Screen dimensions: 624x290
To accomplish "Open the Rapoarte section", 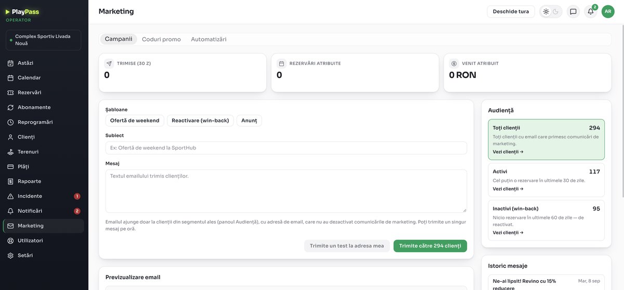I will click(x=43, y=182).
